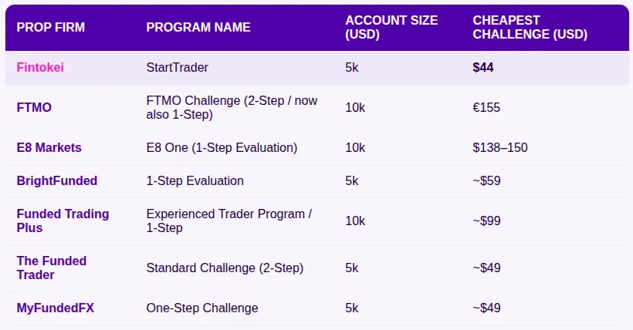Open the E8 Markets link
The width and height of the screenshot is (633, 330).
pos(49,148)
